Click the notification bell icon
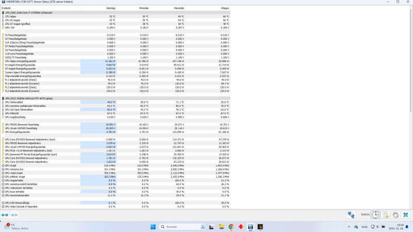This screenshot has width=413, height=232. point(407,227)
